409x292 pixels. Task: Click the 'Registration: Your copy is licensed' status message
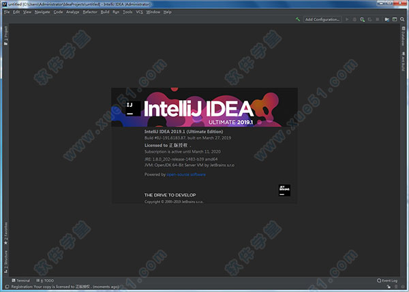pos(65,287)
